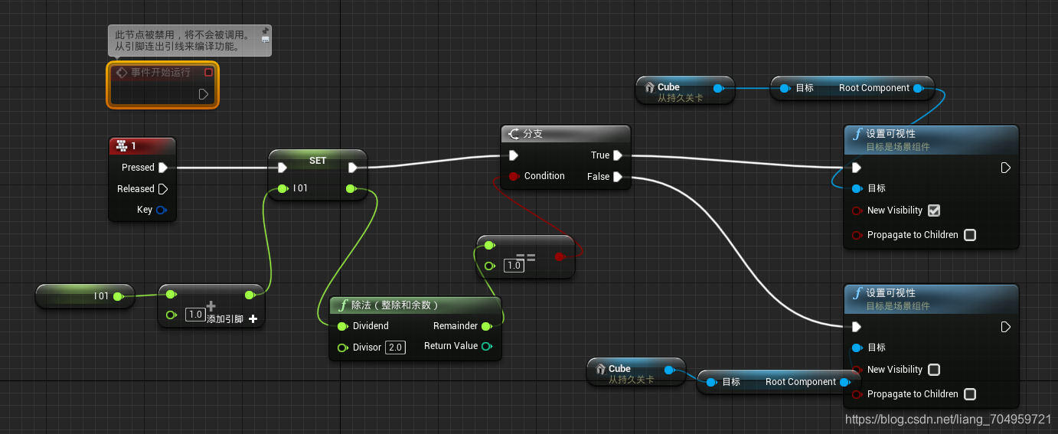Uncheck the checked New Visibility checkbox
1058x434 pixels.
[x=933, y=210]
